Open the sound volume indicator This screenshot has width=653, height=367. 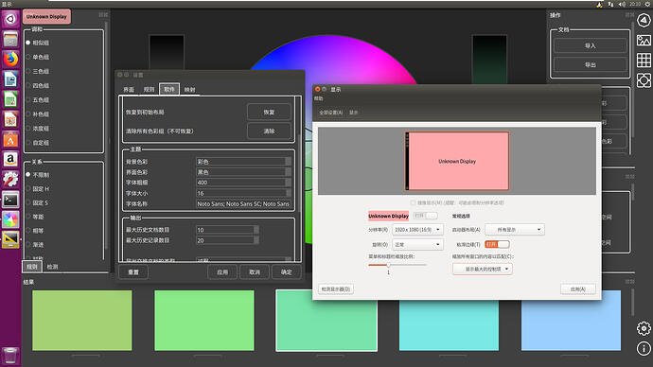click(622, 4)
